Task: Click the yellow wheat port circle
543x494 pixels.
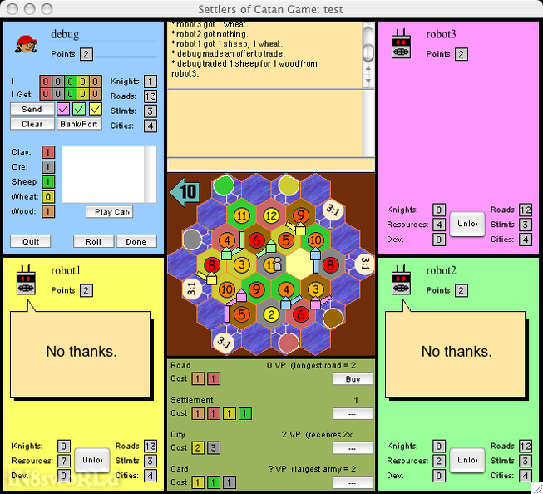Action: pyautogui.click(x=288, y=185)
